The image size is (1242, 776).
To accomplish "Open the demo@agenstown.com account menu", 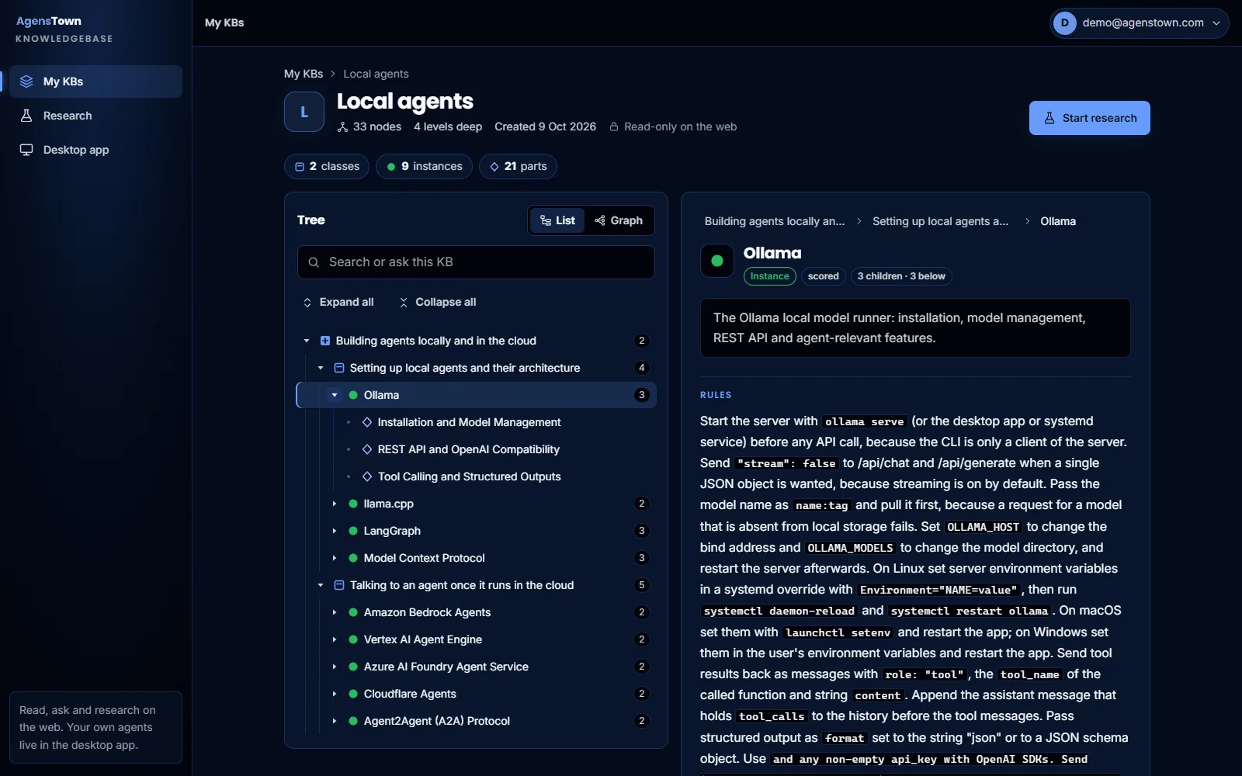I will (1139, 23).
